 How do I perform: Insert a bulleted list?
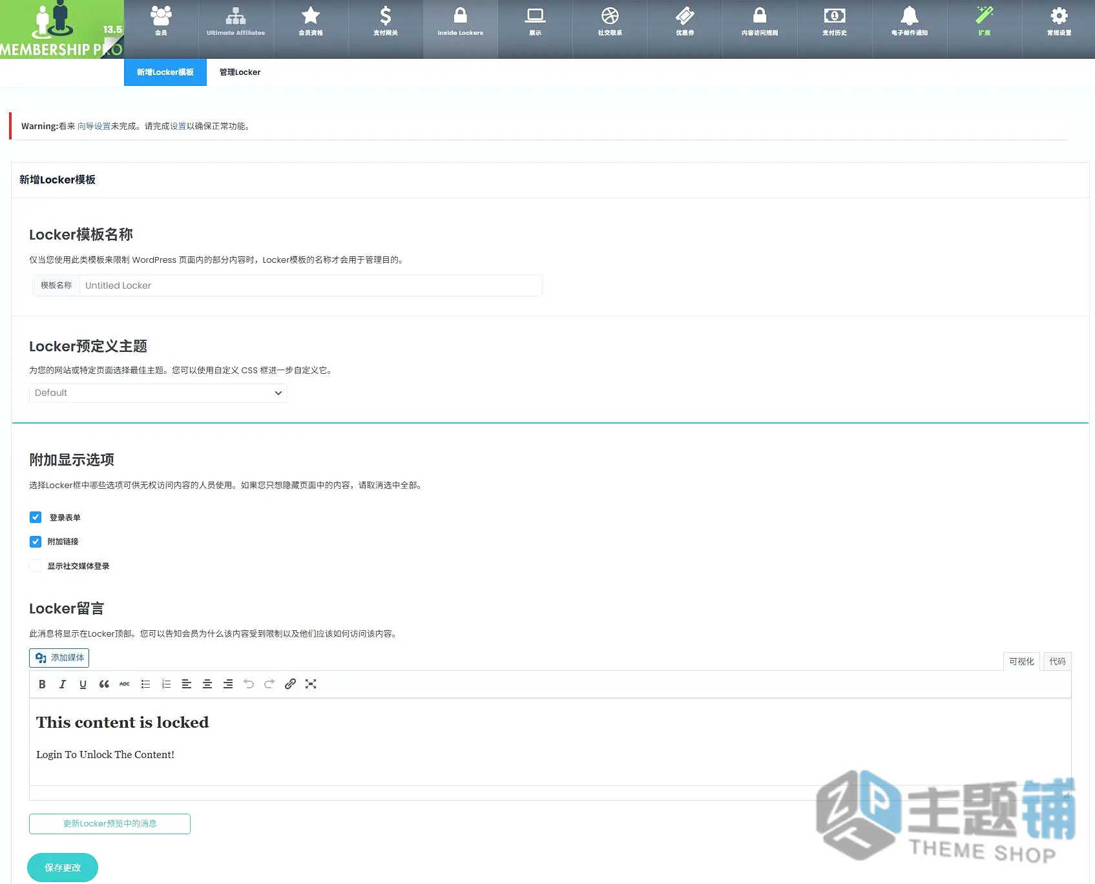pyautogui.click(x=145, y=684)
